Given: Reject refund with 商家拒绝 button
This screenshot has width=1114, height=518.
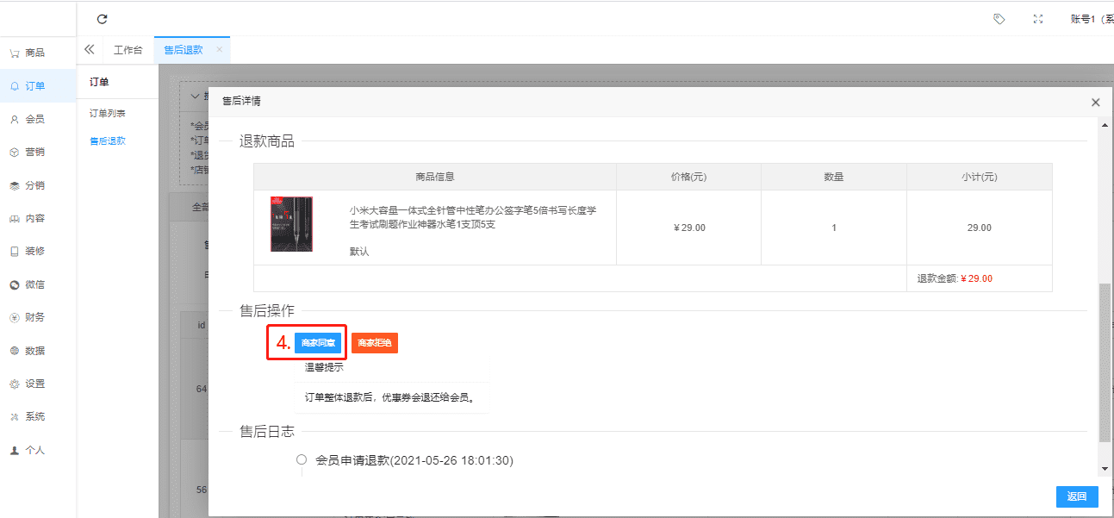Looking at the screenshot, I should click(x=375, y=343).
